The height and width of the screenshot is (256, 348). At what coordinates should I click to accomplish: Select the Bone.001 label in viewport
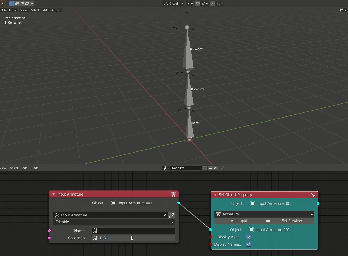[197, 89]
